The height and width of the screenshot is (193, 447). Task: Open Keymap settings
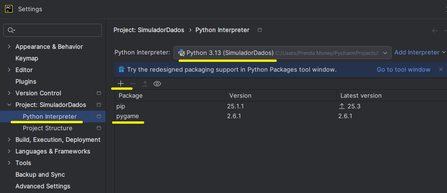[27, 59]
